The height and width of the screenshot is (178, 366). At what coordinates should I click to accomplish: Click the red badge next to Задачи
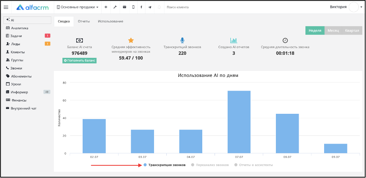[x=47, y=36]
